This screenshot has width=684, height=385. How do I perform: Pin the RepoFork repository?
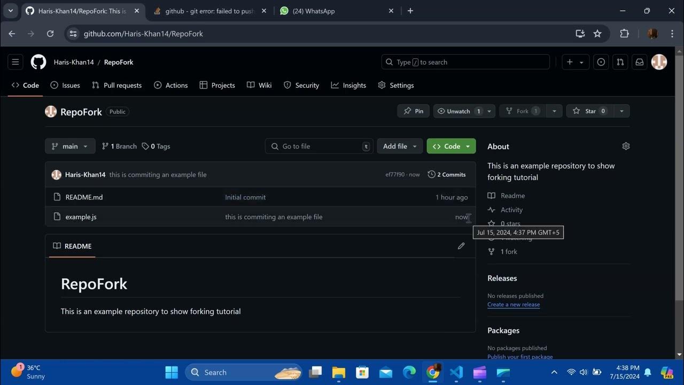pyautogui.click(x=414, y=111)
